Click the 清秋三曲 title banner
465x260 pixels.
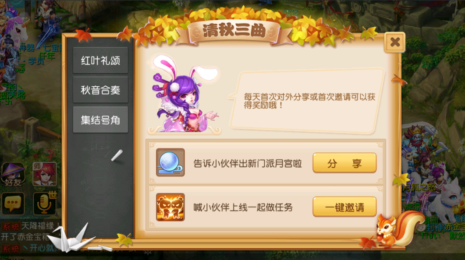[x=234, y=31]
